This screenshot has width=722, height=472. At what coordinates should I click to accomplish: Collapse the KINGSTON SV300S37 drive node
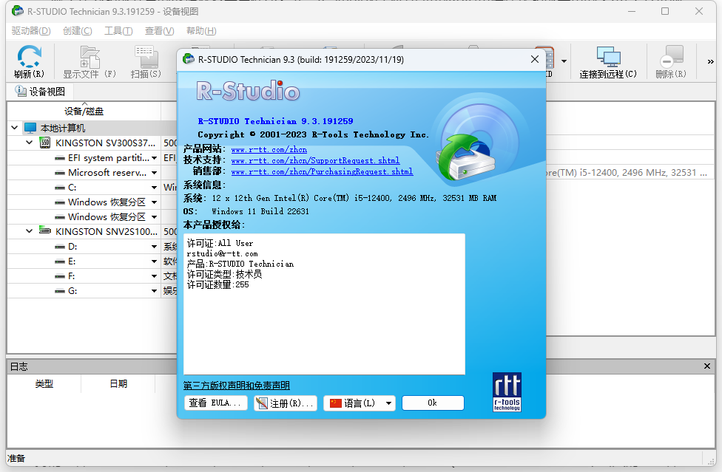click(x=30, y=143)
